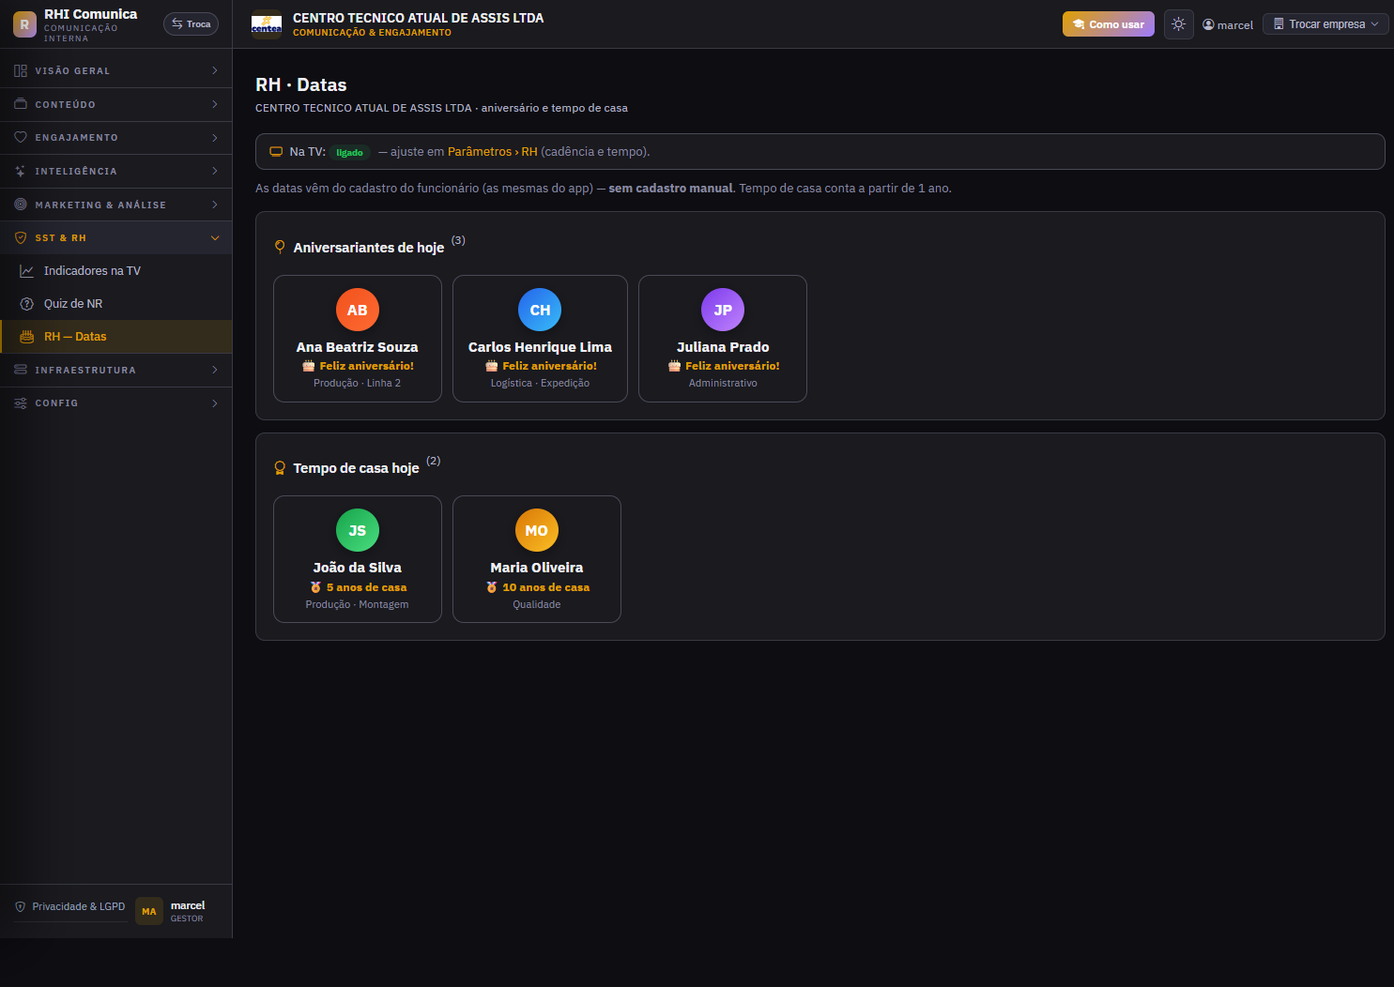Open the Trocar empresa dropdown

1325,24
